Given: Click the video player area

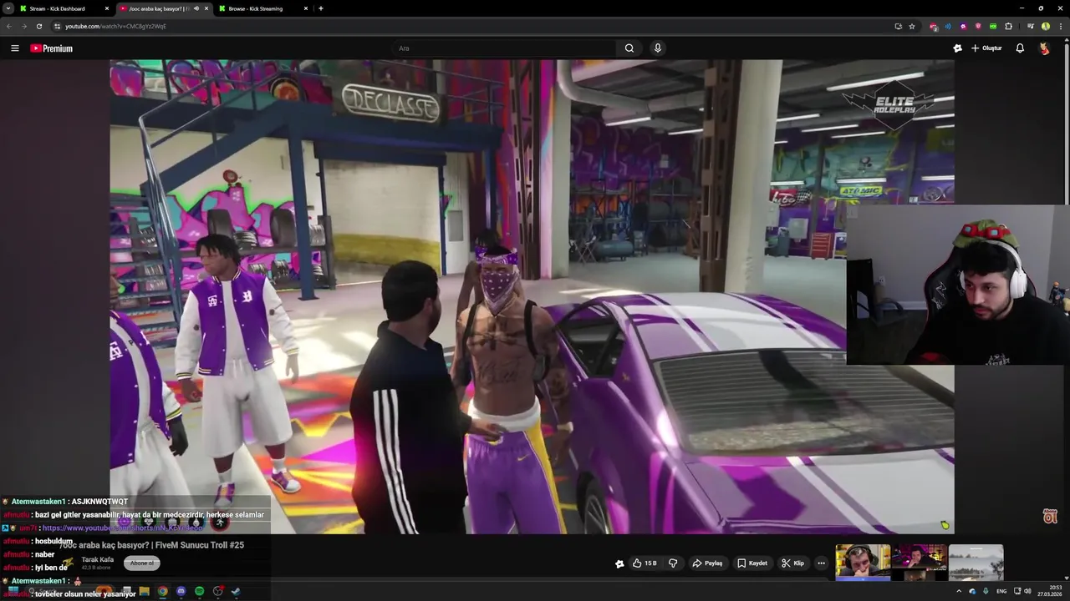Looking at the screenshot, I should (532, 296).
